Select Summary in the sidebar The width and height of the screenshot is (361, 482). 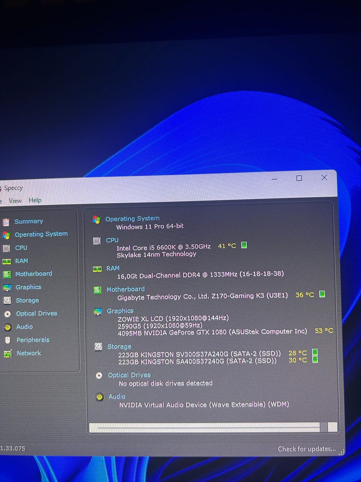point(29,221)
